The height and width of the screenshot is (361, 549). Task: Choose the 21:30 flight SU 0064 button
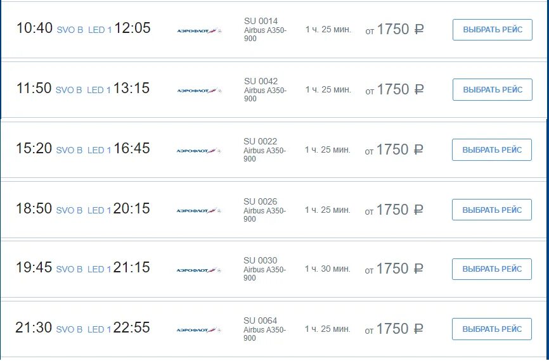[x=491, y=329]
